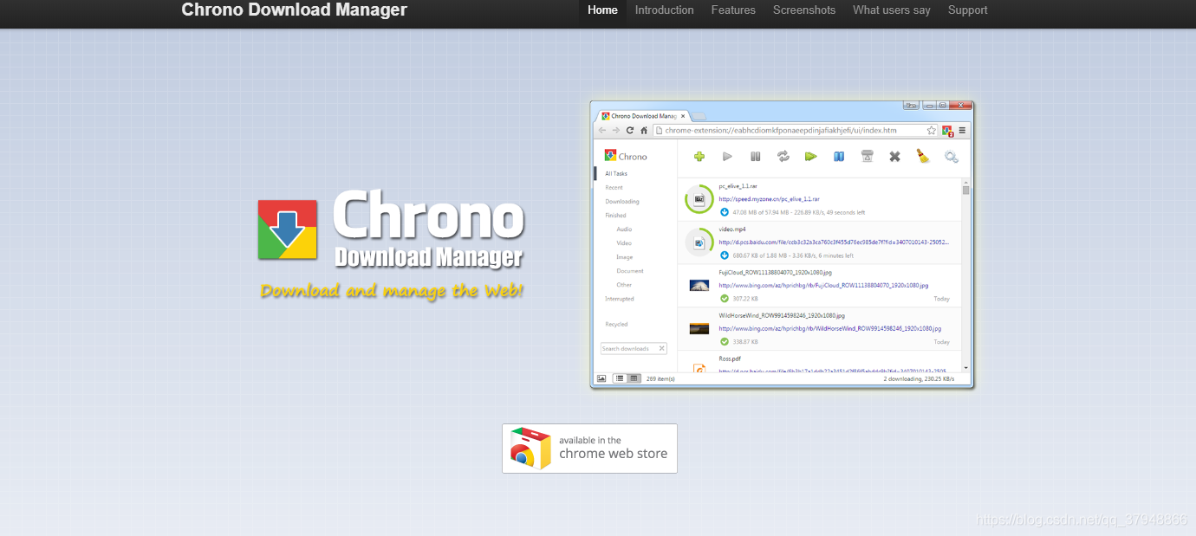Click the broom Clean-up icon
The image size is (1196, 536).
pyautogui.click(x=923, y=157)
